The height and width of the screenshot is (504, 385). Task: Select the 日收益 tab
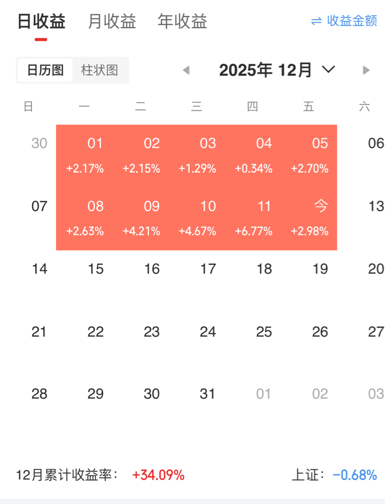click(x=41, y=22)
